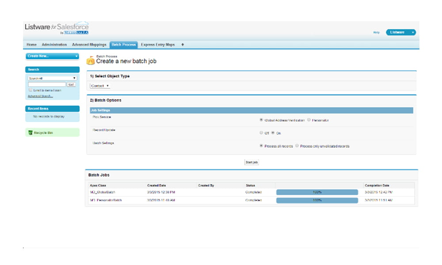Image resolution: width=442 pixels, height=265 pixels.
Task: Click the Recycle Bin trash icon
Action: 30,132
